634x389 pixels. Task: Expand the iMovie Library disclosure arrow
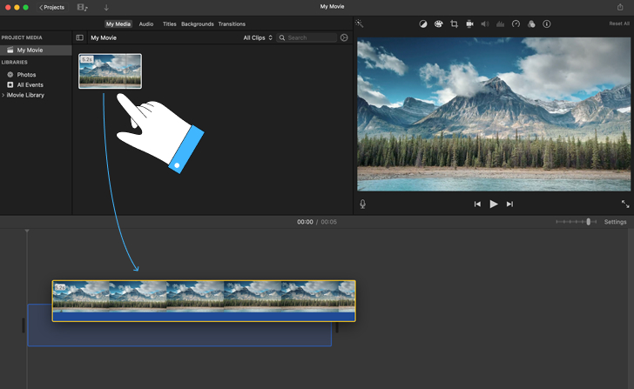pyautogui.click(x=3, y=95)
